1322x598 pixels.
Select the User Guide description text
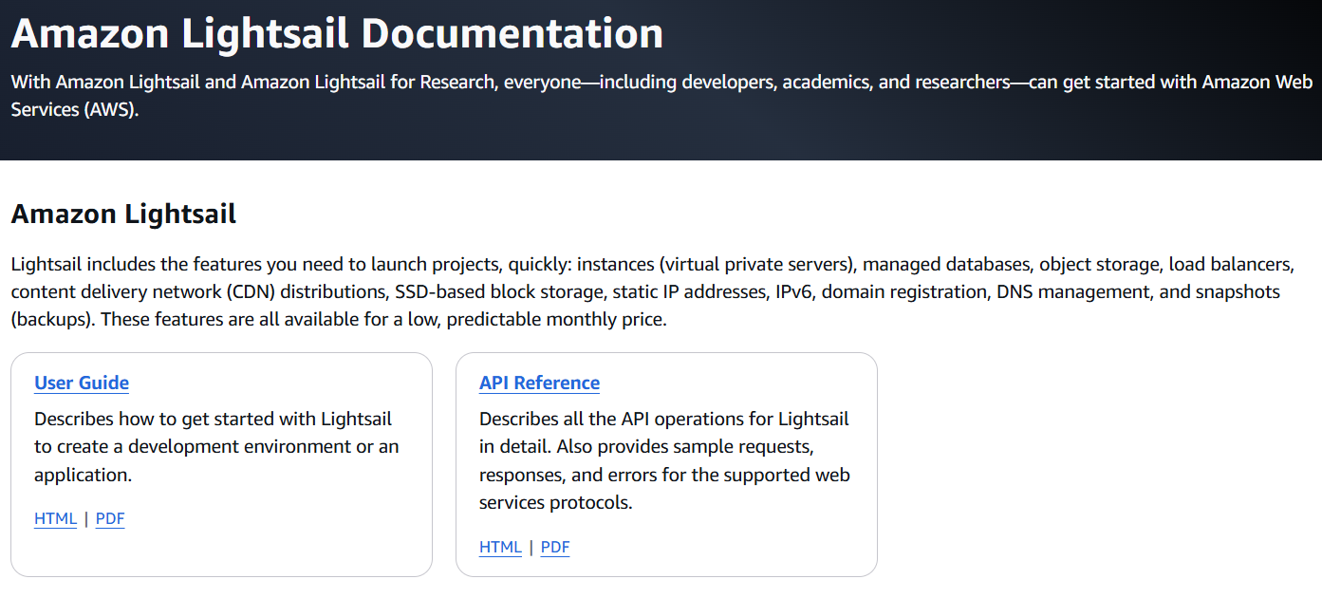[x=215, y=446]
